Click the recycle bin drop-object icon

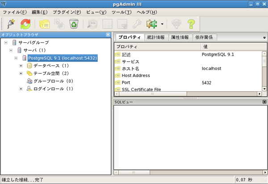[74, 24]
